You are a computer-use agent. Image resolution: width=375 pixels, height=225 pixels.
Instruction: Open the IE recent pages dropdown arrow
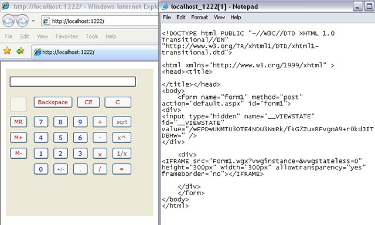coord(33,21)
